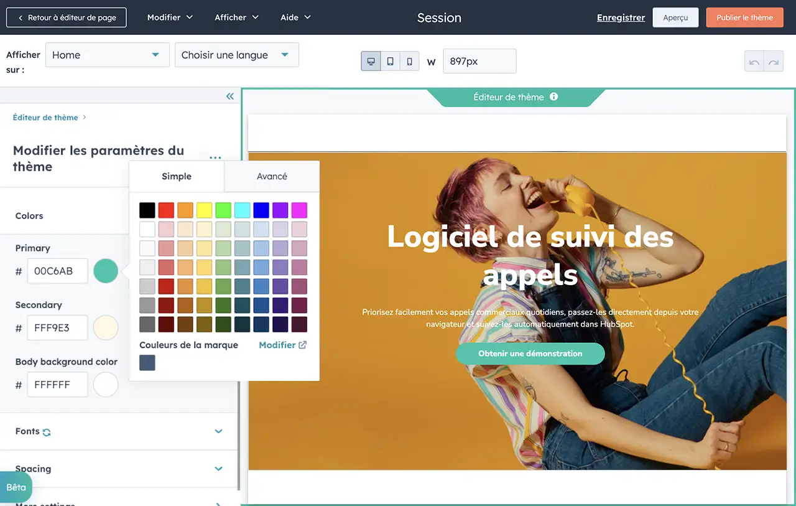
Task: Expand the Spacing section
Action: pos(218,469)
